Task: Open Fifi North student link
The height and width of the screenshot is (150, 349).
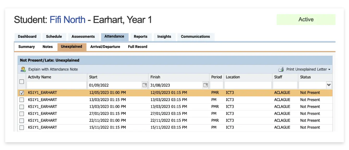Action: (67, 20)
